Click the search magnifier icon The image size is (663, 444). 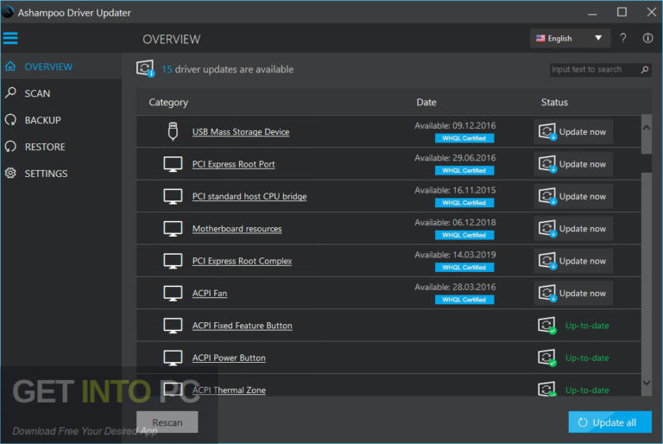tap(644, 69)
